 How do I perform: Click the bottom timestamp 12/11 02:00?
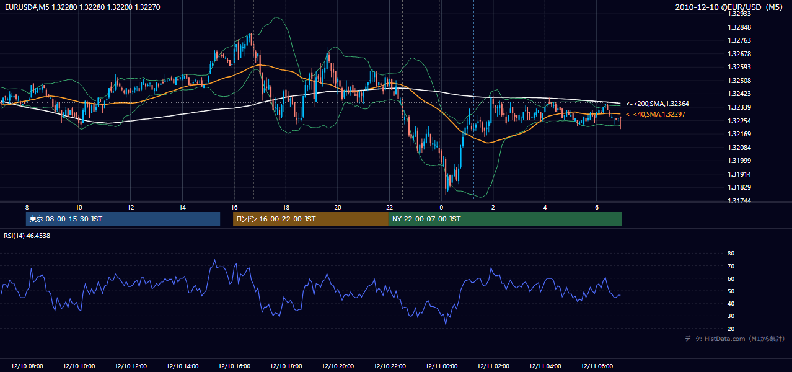click(493, 366)
